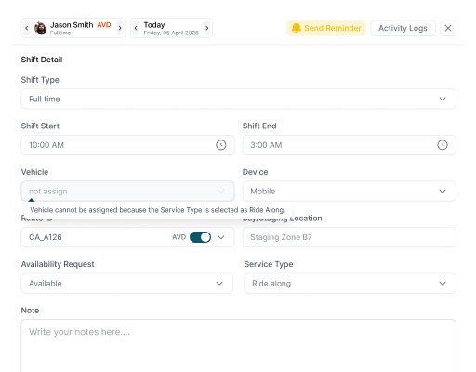476x372 pixels.
Task: Expand the Route ID chevron
Action: (221, 237)
